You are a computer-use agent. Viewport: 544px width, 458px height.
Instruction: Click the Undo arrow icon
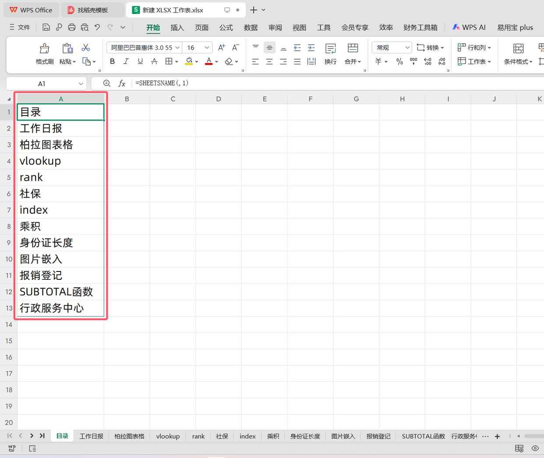[x=97, y=27]
